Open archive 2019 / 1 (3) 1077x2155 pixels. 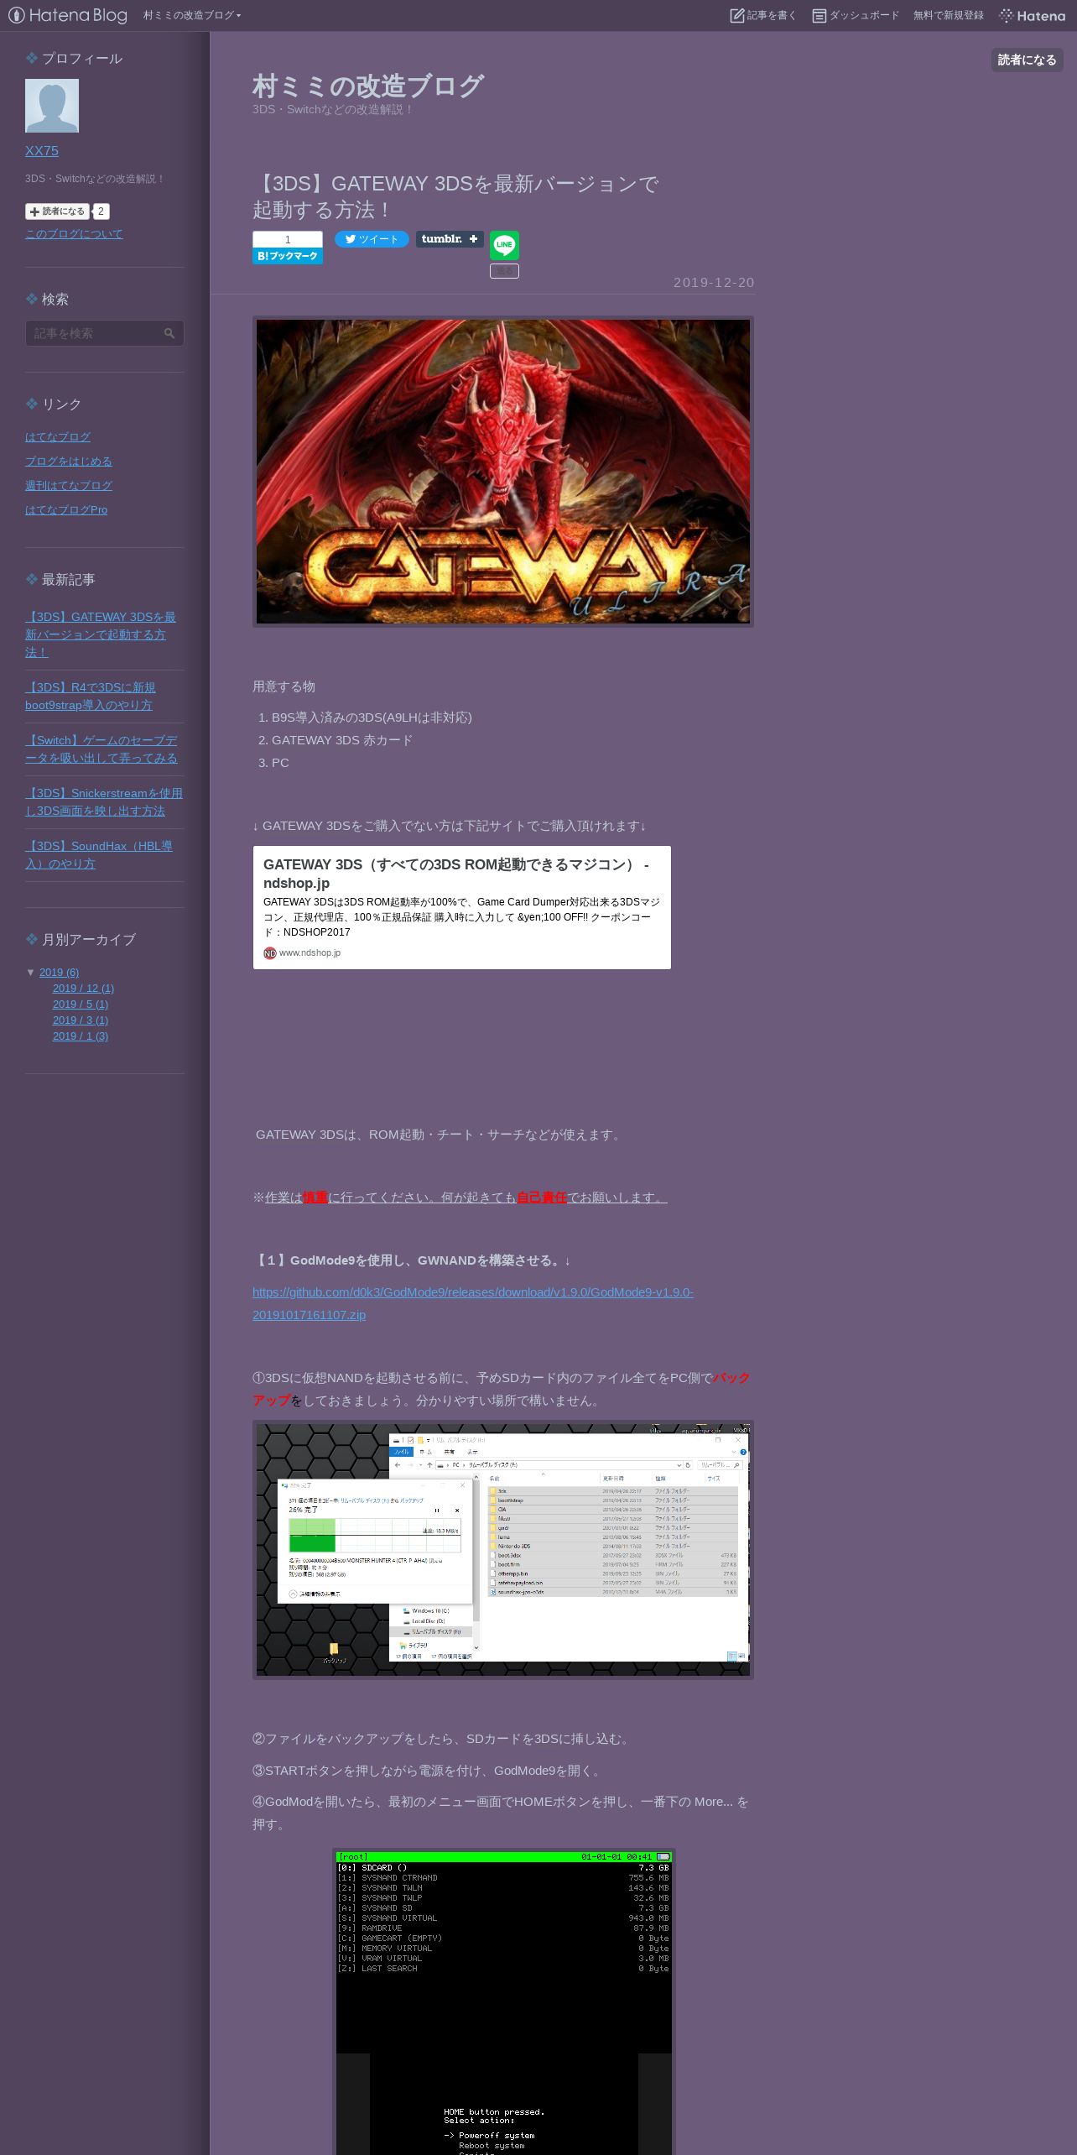[x=81, y=1036]
